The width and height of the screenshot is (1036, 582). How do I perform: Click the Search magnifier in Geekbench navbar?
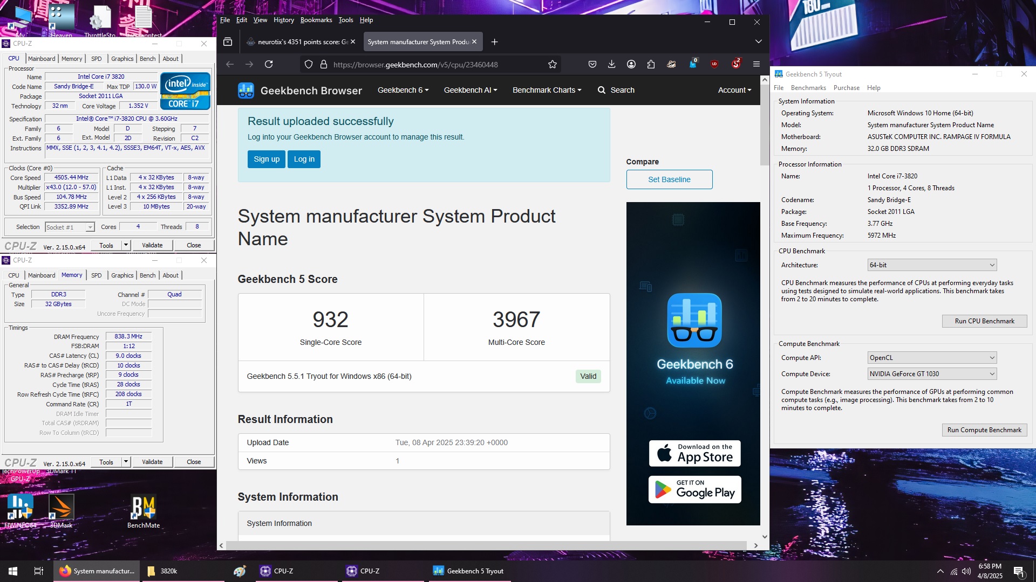pos(602,90)
